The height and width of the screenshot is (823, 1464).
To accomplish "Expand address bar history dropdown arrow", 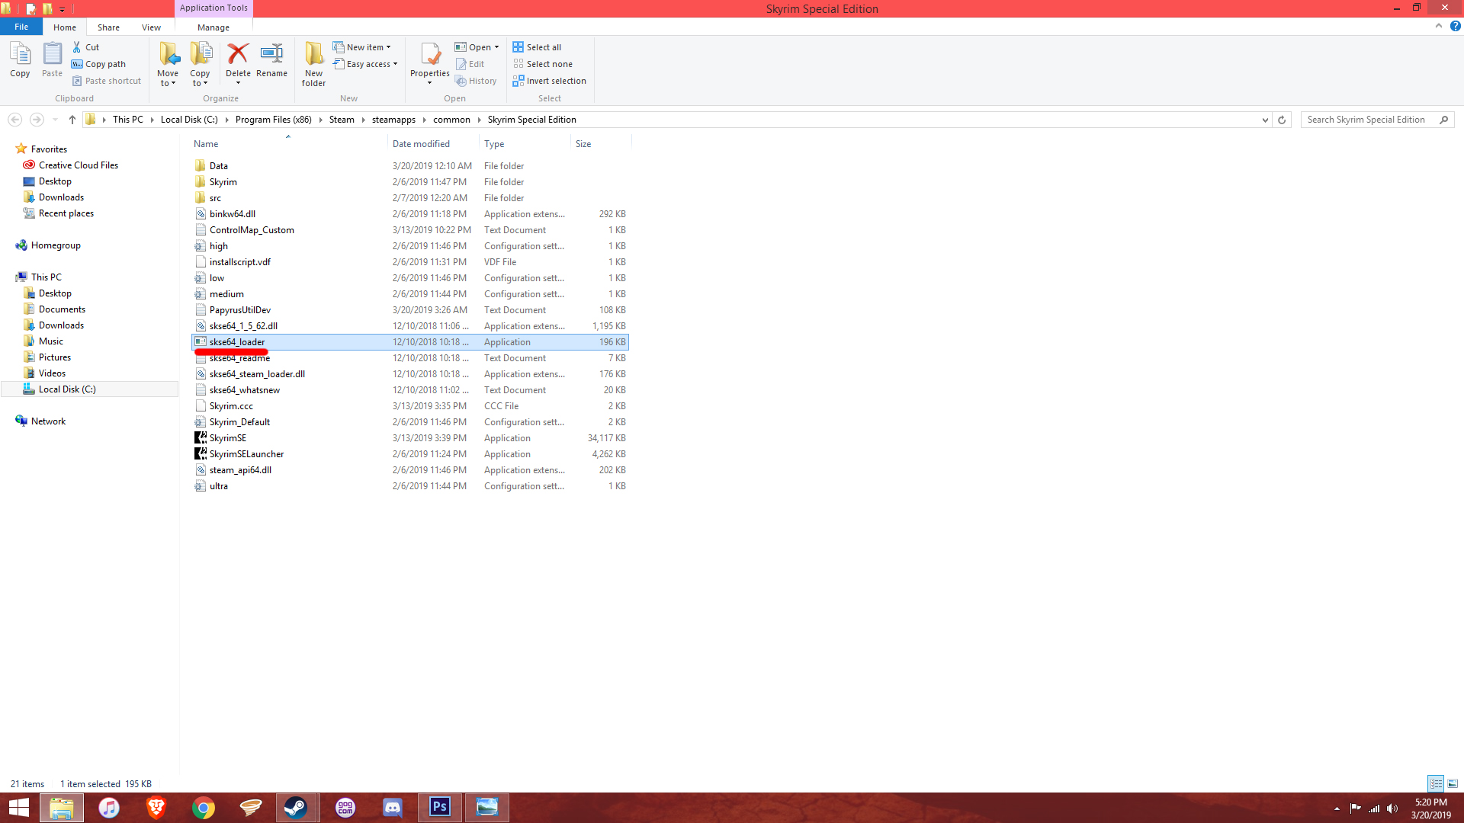I will point(1265,120).
